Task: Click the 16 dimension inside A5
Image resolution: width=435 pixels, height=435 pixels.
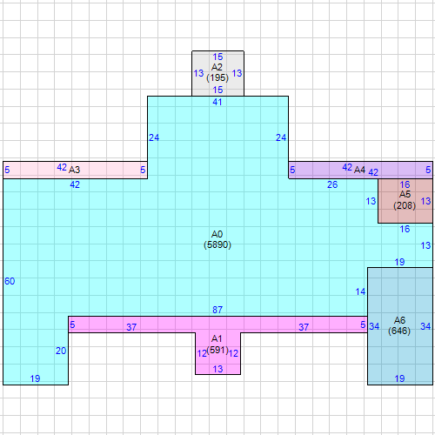Action: pos(405,184)
